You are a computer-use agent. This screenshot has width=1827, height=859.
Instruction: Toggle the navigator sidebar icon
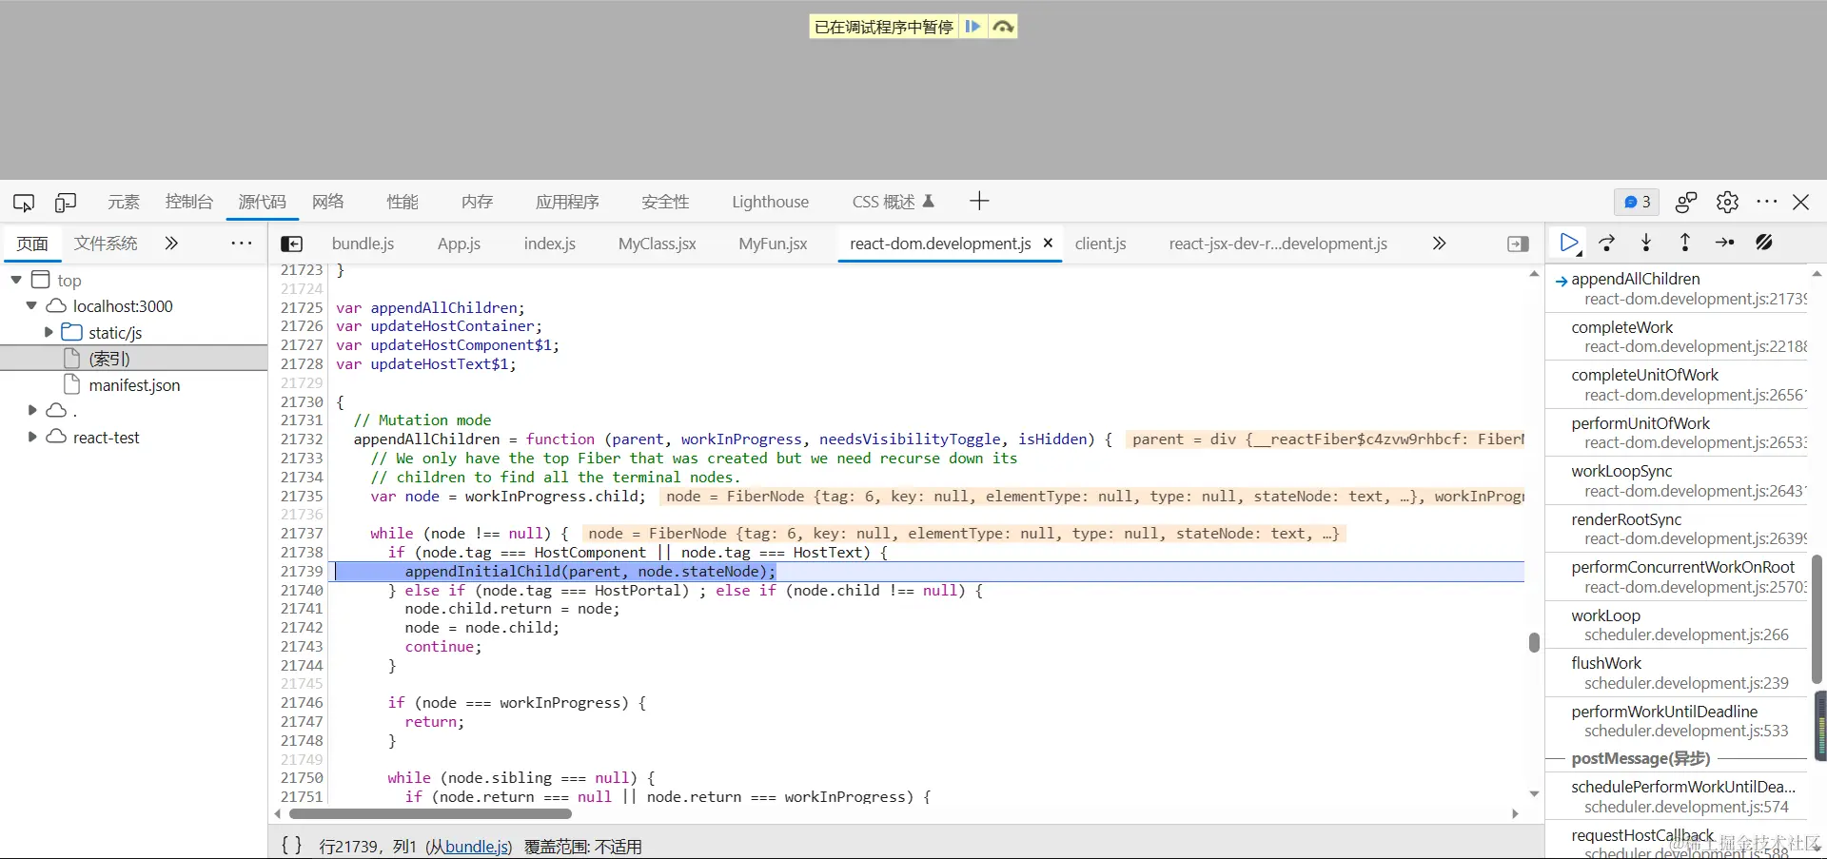(292, 244)
